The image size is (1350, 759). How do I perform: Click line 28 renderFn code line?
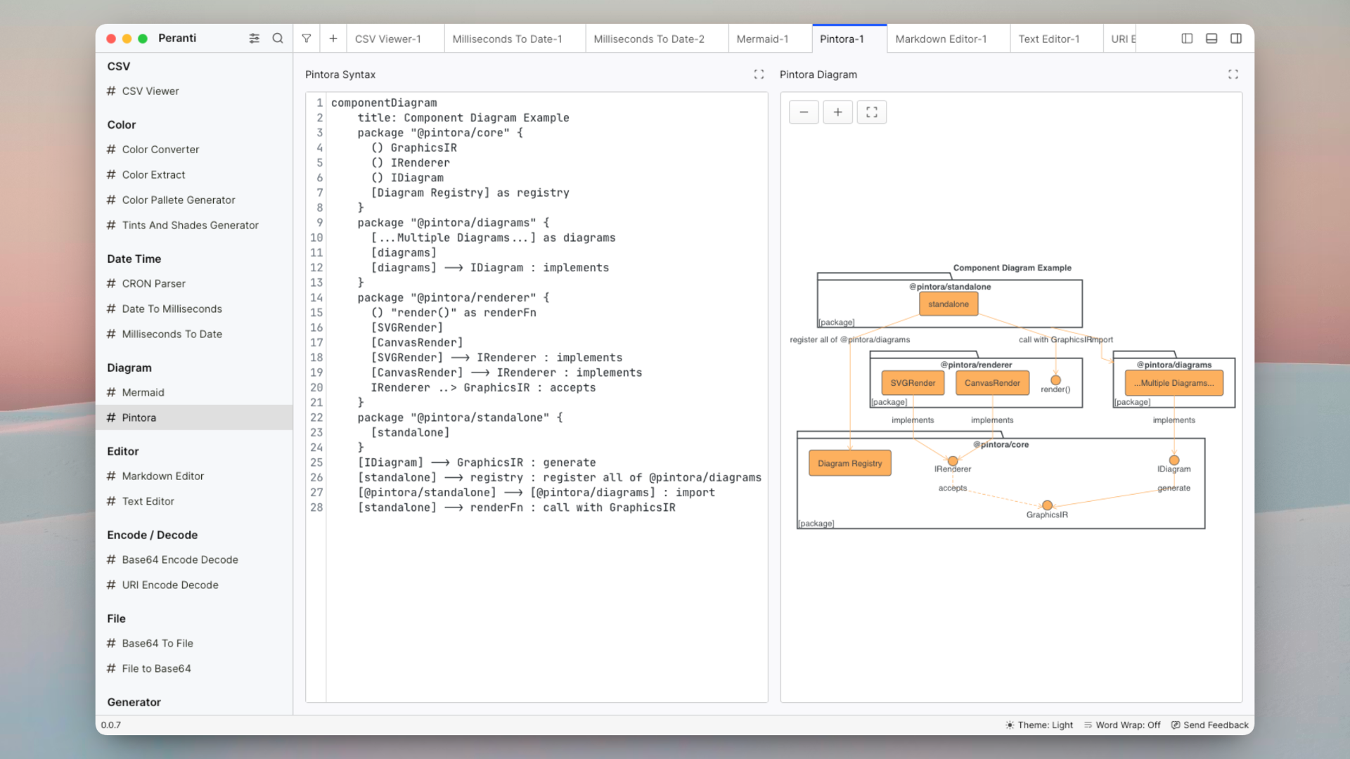[x=516, y=508]
